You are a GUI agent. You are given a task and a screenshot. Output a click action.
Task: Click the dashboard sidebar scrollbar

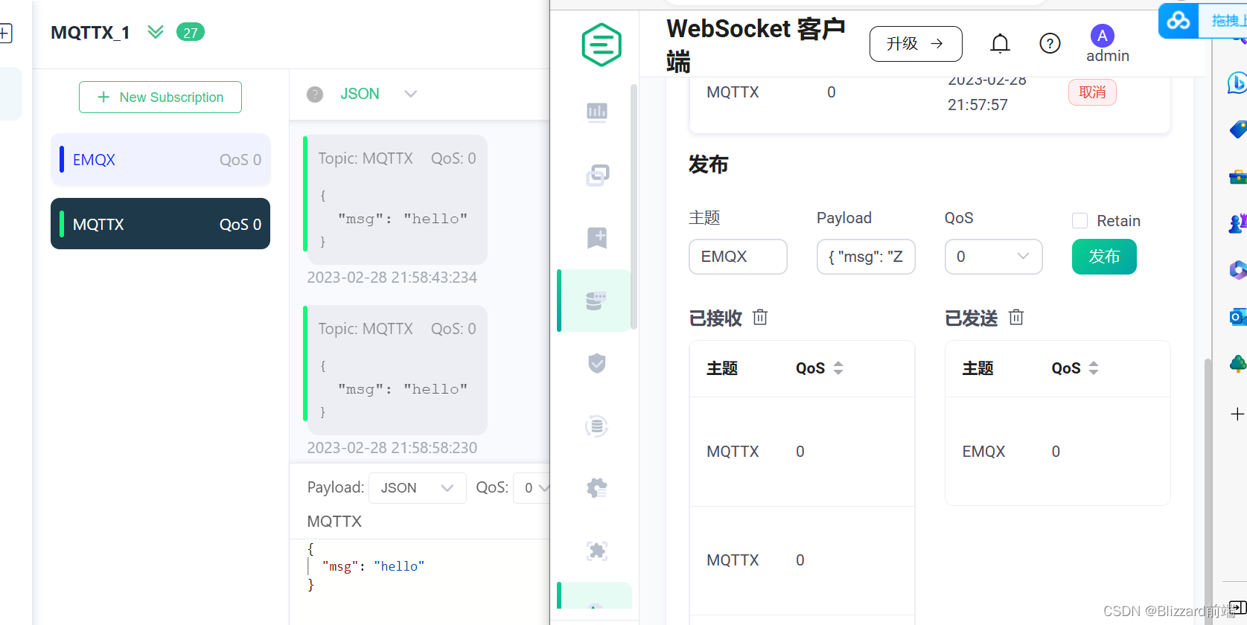(x=634, y=207)
